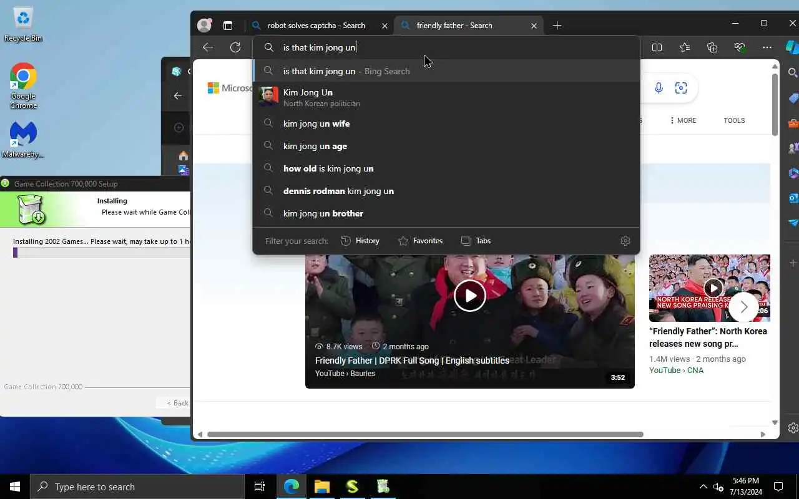Image resolution: width=799 pixels, height=499 pixels.
Task: Open 'North Korea releases new song' video title
Action: (708, 337)
